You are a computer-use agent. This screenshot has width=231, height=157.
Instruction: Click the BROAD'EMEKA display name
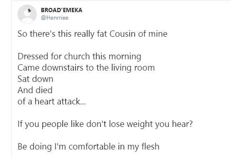[x=62, y=10]
